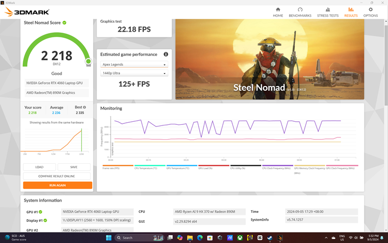Open the Xbox app from the taskbar
Image resolution: width=388 pixels, height=243 pixels.
tap(240, 238)
